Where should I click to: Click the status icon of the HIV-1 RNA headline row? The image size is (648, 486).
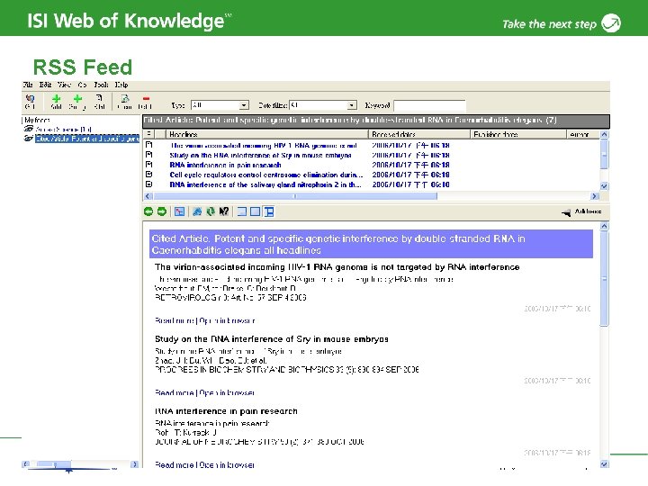click(149, 145)
